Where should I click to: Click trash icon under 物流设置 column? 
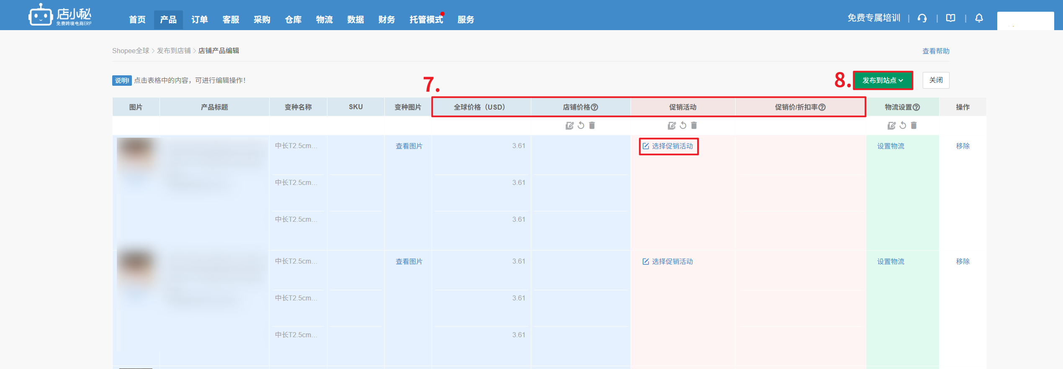click(914, 126)
